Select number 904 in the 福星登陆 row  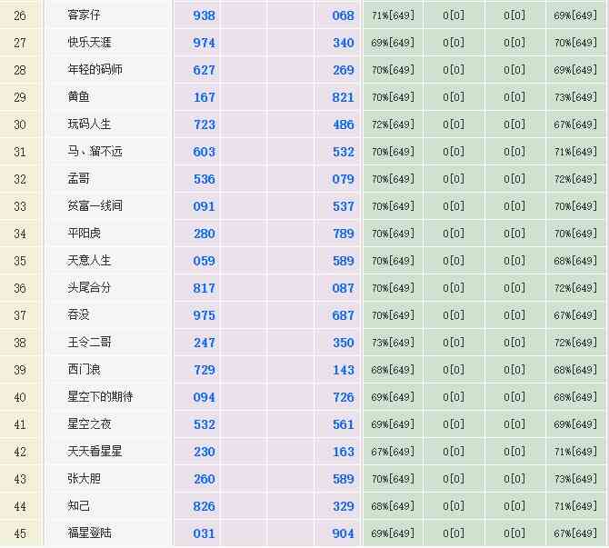(x=343, y=533)
